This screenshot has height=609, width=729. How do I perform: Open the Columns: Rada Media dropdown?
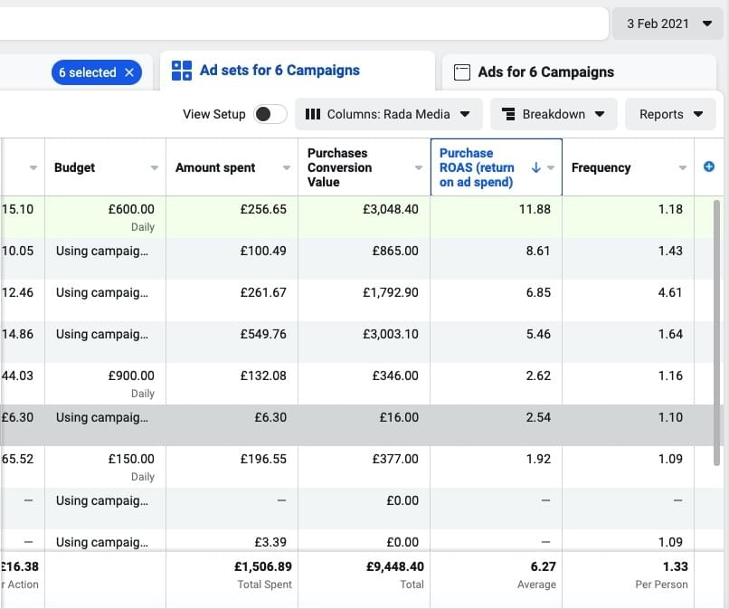coord(389,114)
